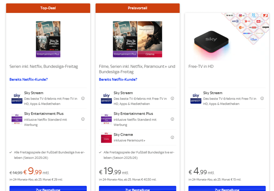Click Entertainment Plus poster thumbnail in Top-Deal

click(x=48, y=39)
